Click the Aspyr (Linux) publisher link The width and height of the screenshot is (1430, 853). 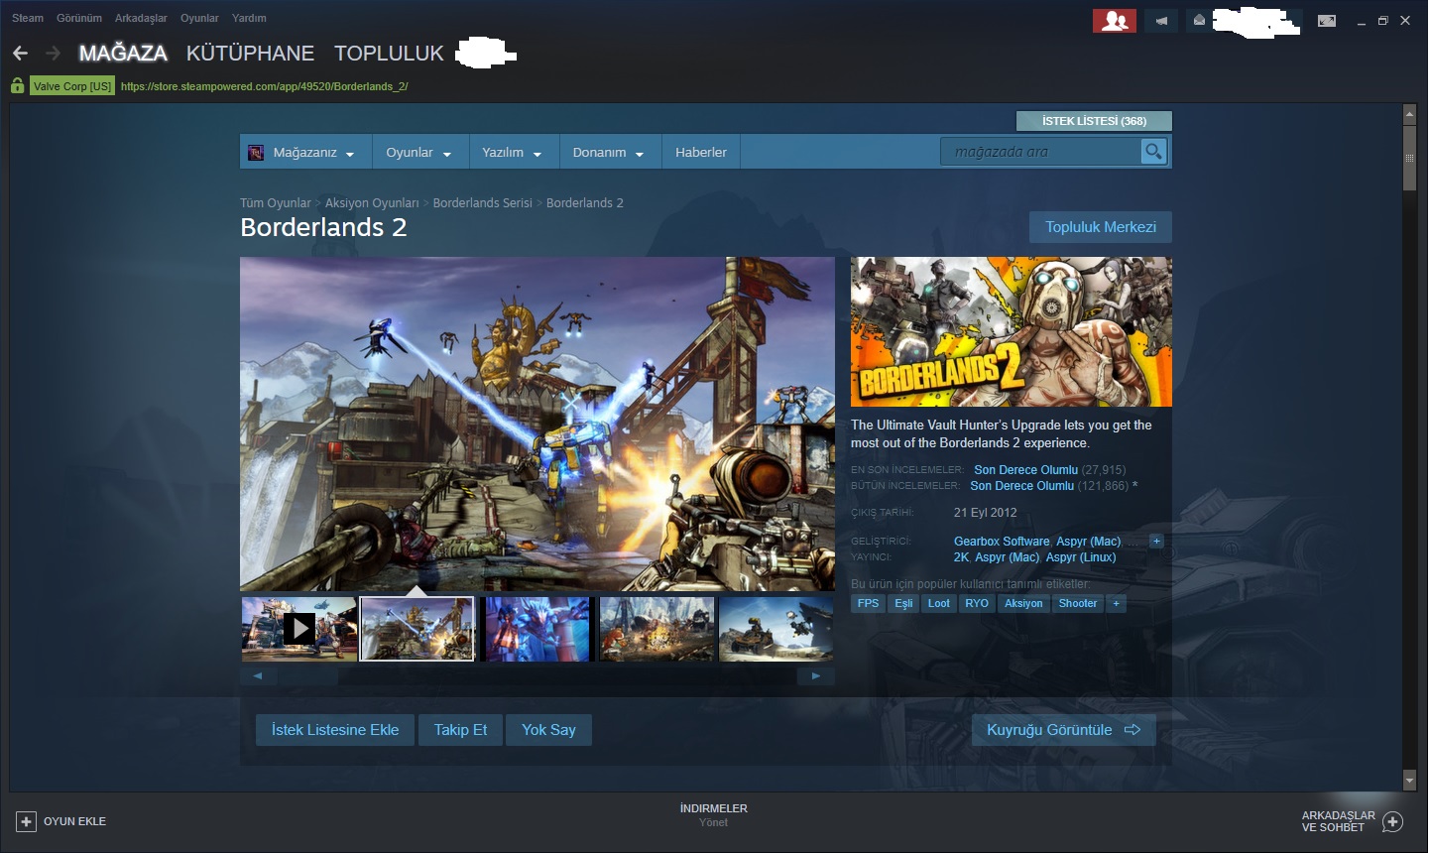(x=1081, y=557)
